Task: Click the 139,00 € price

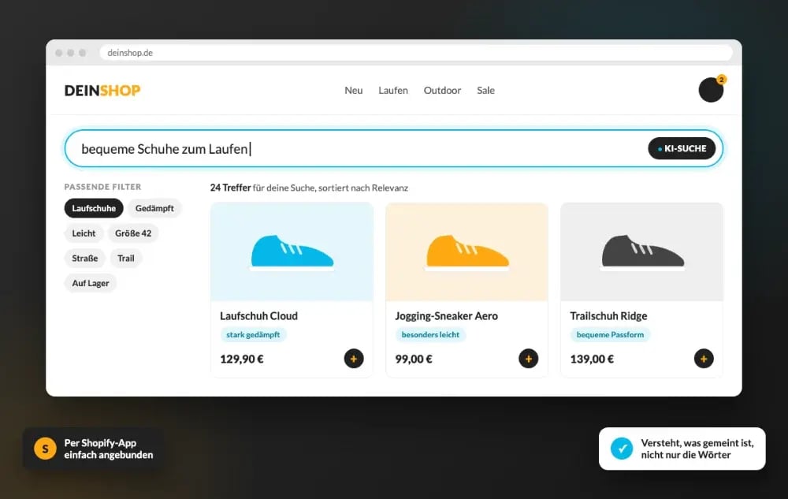Action: (x=592, y=359)
